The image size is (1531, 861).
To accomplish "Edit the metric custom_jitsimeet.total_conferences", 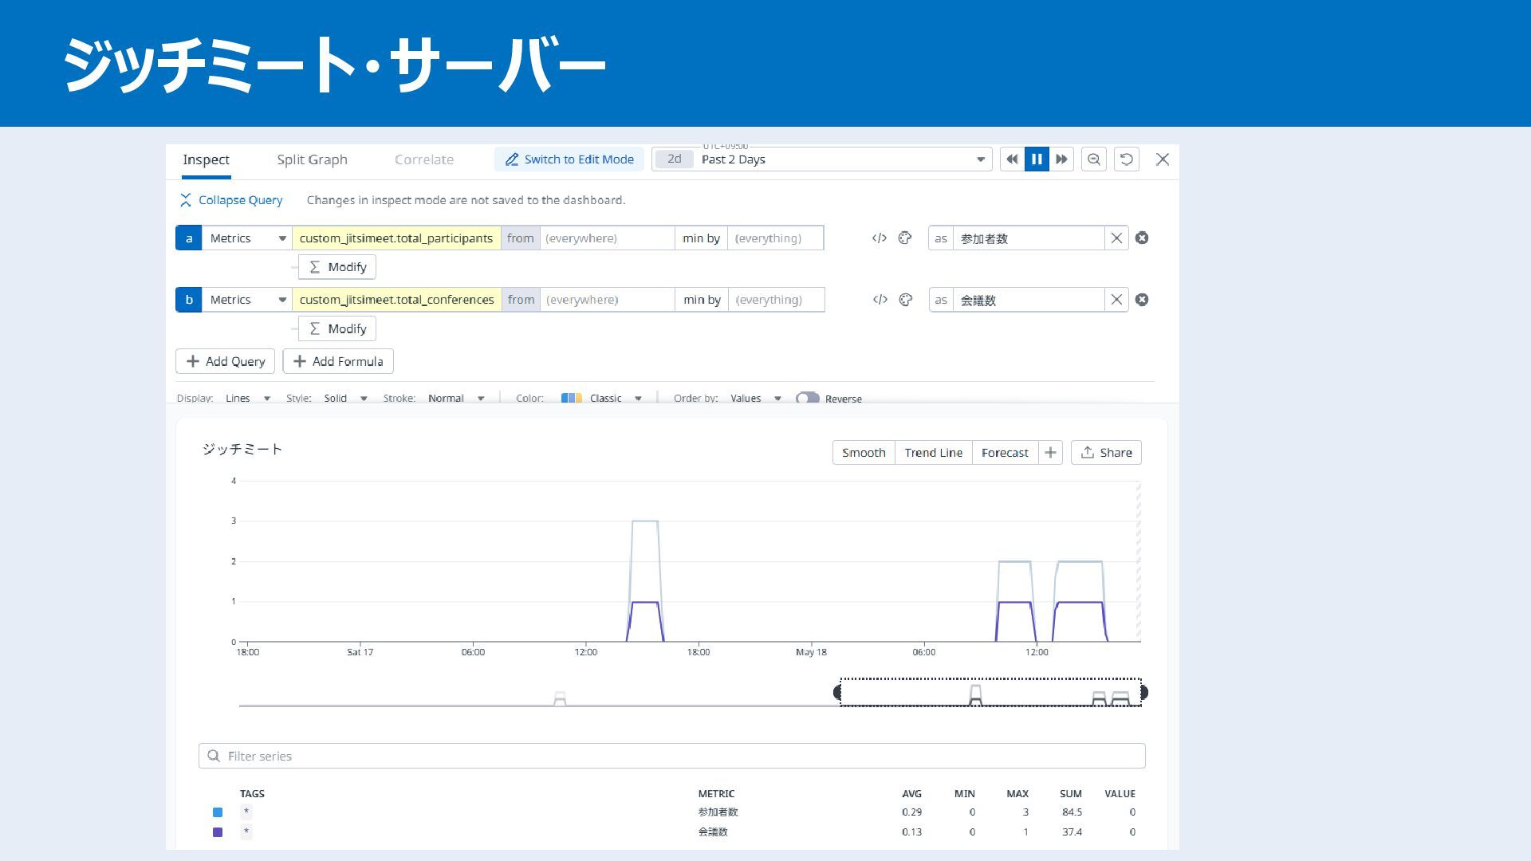I will pos(396,300).
